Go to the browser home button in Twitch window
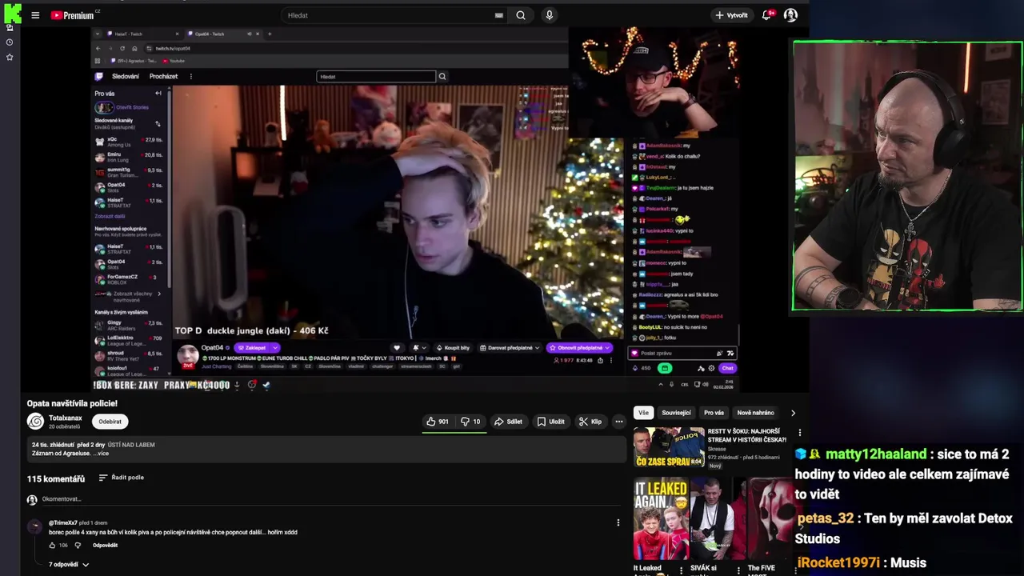The width and height of the screenshot is (1024, 576). [x=134, y=48]
